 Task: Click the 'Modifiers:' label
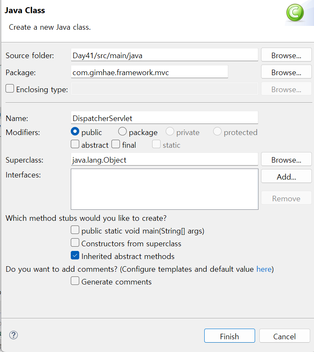(22, 132)
